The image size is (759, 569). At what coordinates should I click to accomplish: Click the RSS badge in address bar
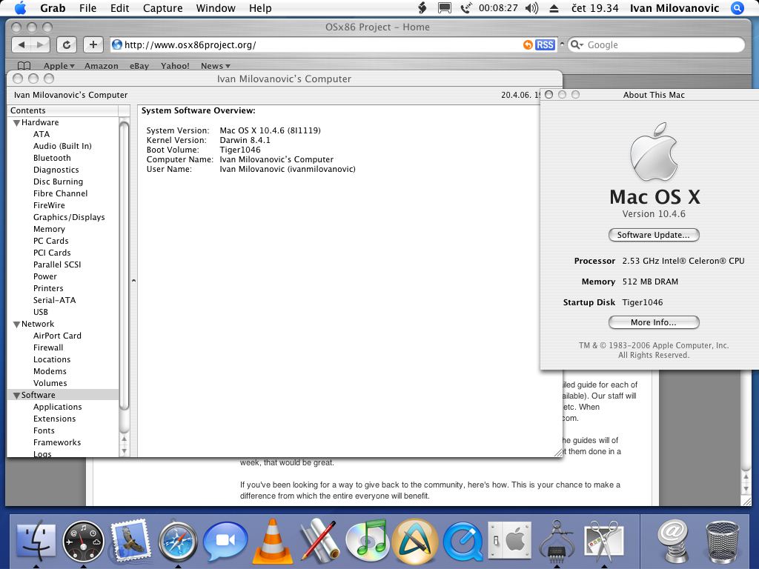[545, 45]
